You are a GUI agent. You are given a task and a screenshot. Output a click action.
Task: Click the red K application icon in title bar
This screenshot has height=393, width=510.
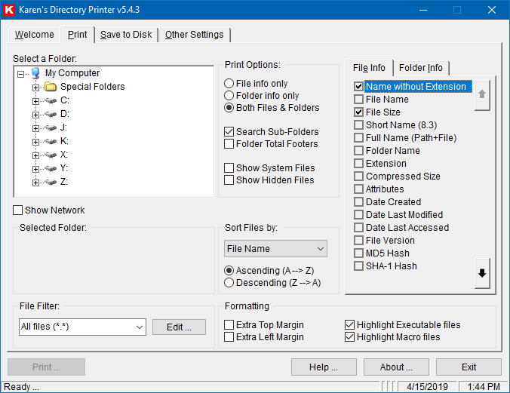tap(9, 10)
